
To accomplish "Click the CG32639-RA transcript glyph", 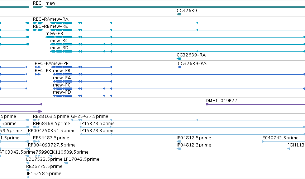I will click(178, 59).
